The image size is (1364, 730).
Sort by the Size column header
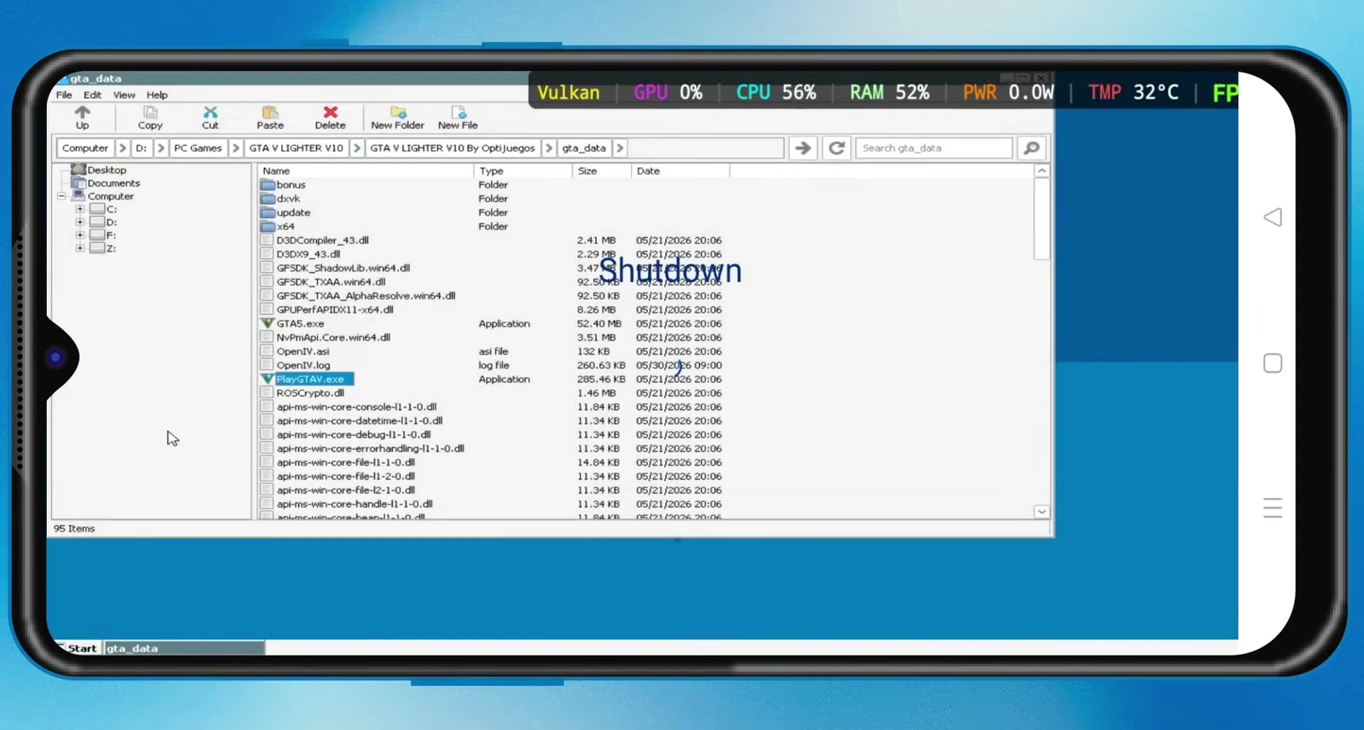click(x=602, y=171)
